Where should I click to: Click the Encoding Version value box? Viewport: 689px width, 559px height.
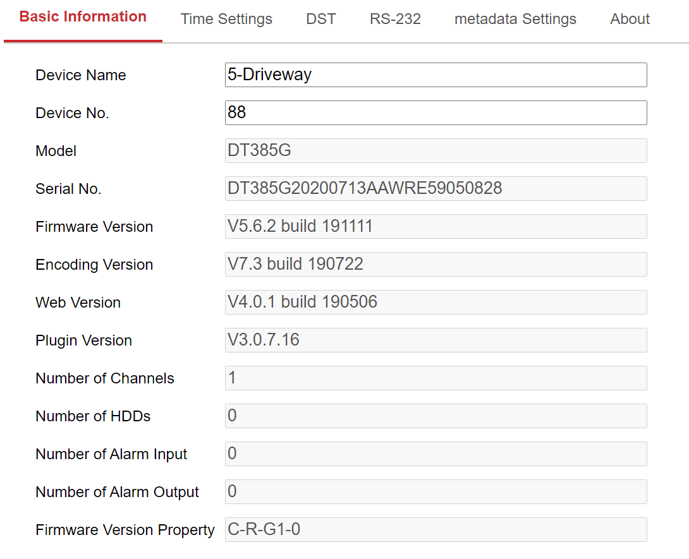436,264
